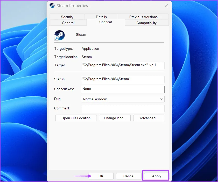Click the Steam icon in the title bar
218x182 pixels.
point(52,6)
